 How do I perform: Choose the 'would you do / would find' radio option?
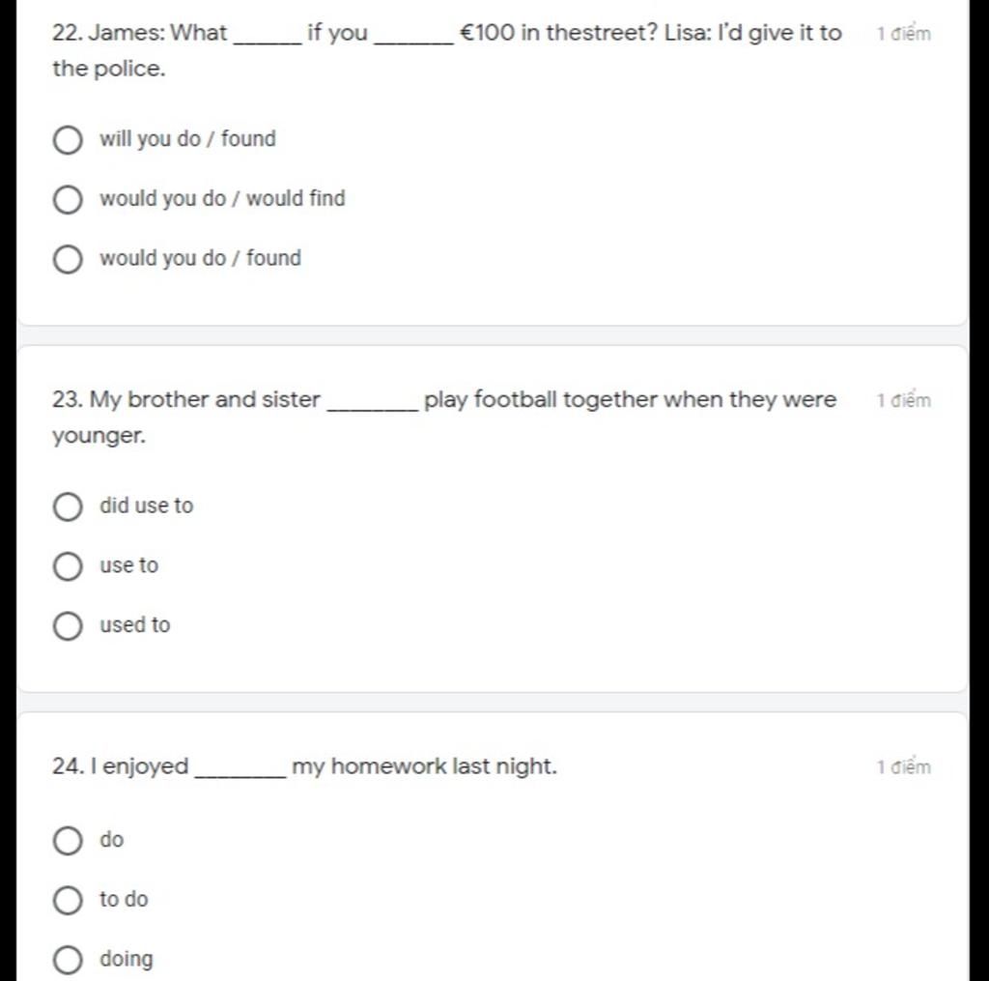[67, 200]
